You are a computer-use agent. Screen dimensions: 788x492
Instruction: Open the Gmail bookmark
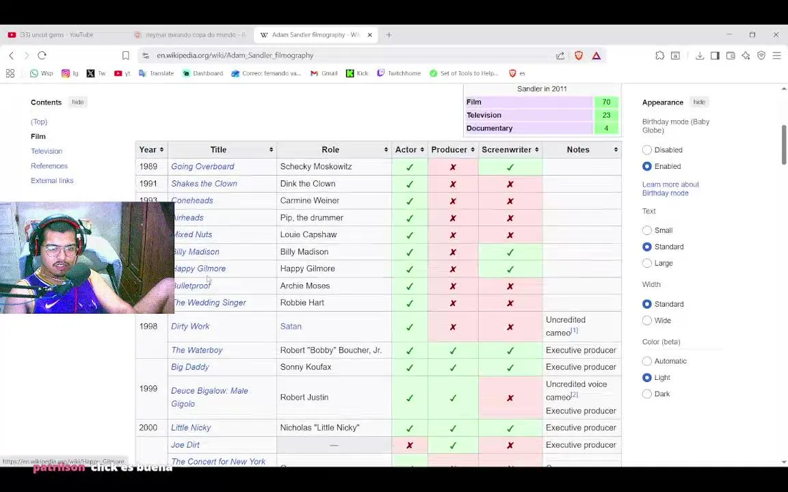click(324, 73)
